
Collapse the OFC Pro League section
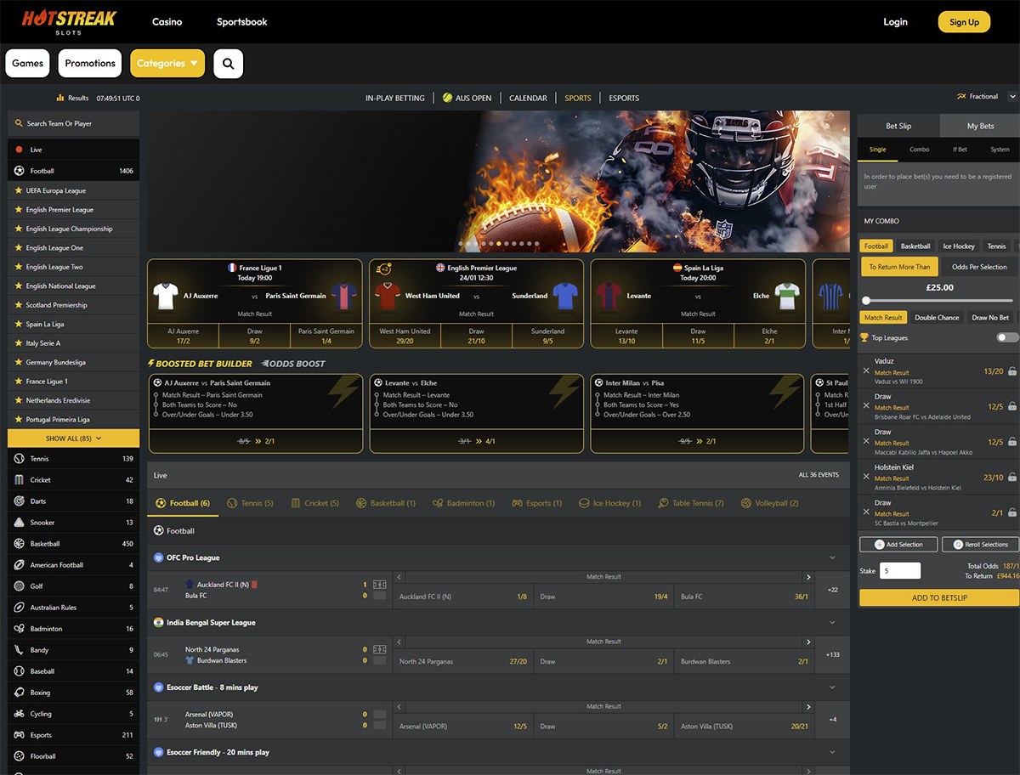[x=832, y=558]
